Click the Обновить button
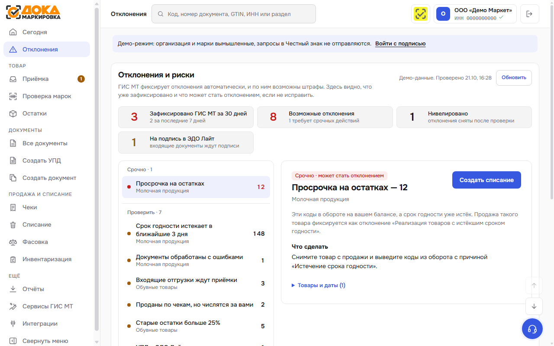 514,78
